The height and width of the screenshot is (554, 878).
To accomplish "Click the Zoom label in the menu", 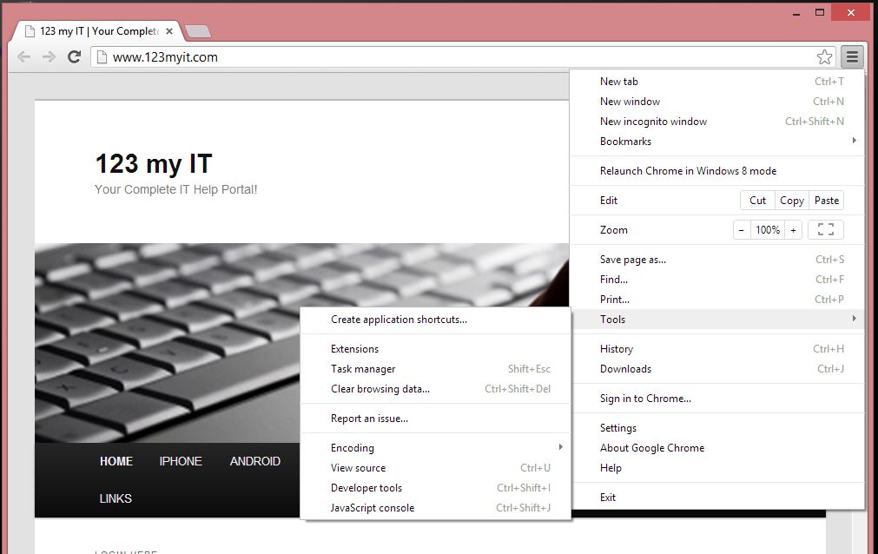I will pos(614,229).
